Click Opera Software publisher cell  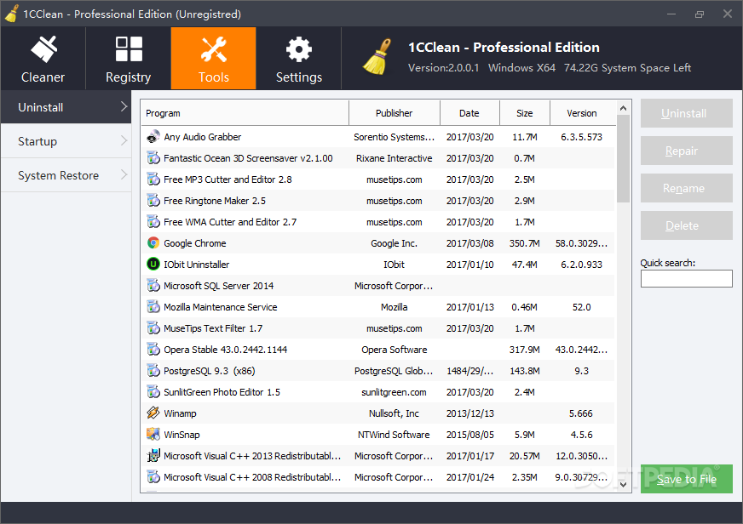pos(395,350)
